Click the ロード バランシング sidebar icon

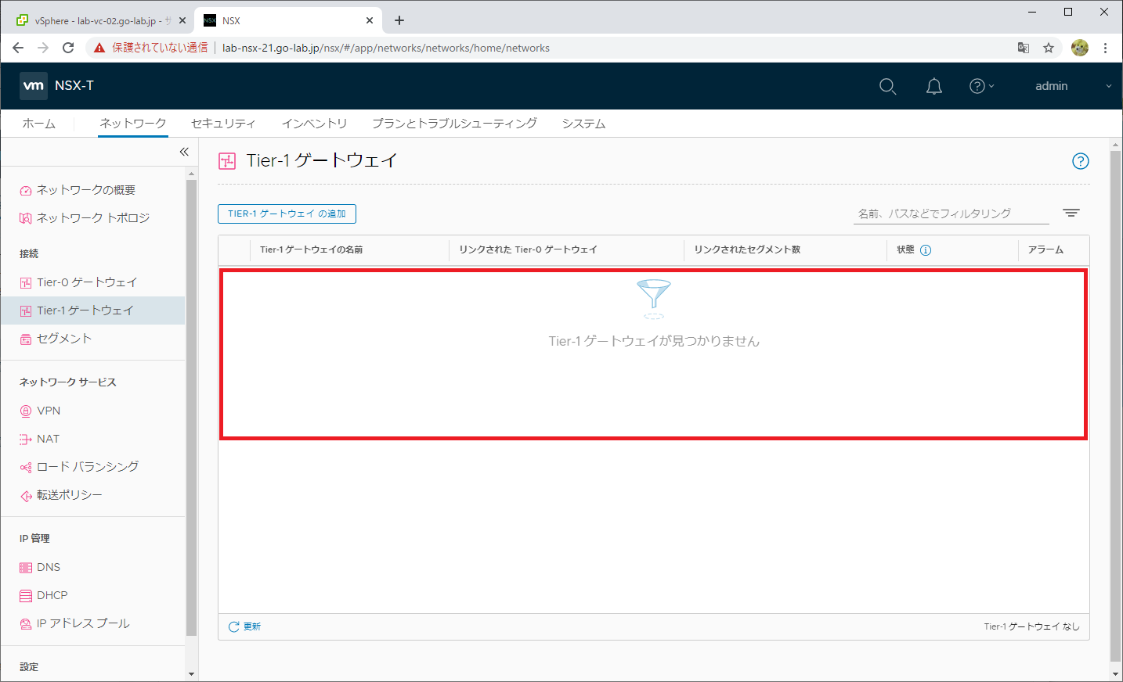26,468
